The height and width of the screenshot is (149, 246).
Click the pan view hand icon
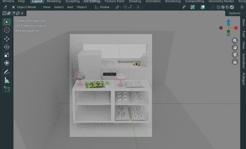[x=235, y=47]
